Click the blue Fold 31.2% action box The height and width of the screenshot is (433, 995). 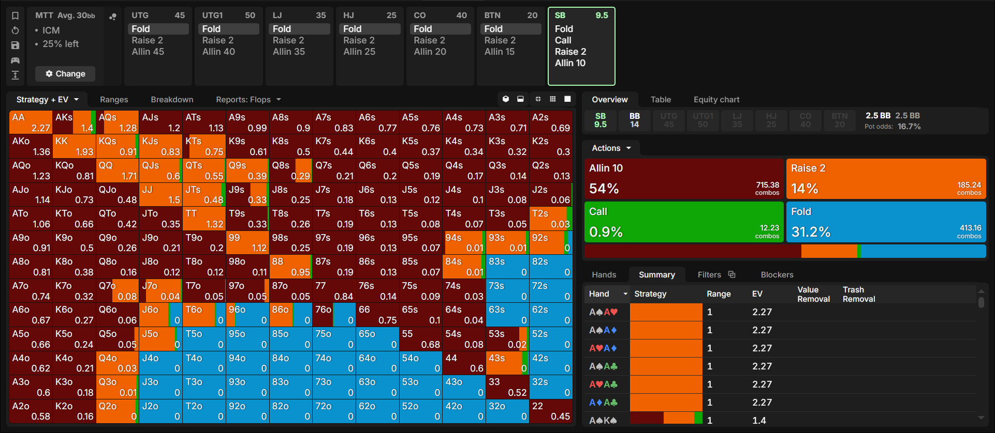pos(886,222)
